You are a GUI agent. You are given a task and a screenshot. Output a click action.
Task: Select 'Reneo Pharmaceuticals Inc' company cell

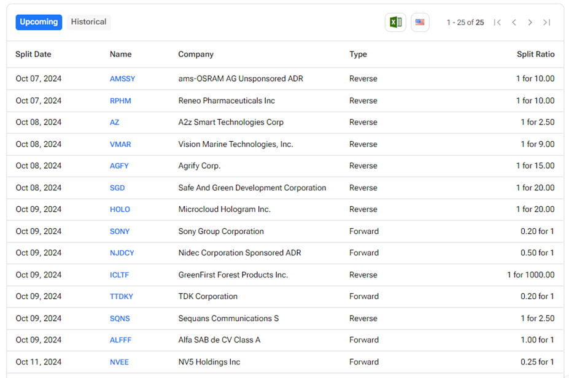(226, 101)
